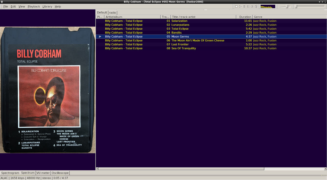The width and height of the screenshot is (327, 180).
Task: Sort by the Duration column header
Action: [x=244, y=17]
